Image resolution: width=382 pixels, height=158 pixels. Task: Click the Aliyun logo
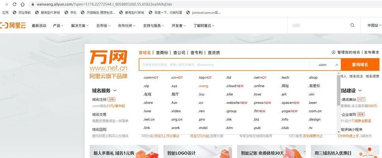(x=13, y=25)
